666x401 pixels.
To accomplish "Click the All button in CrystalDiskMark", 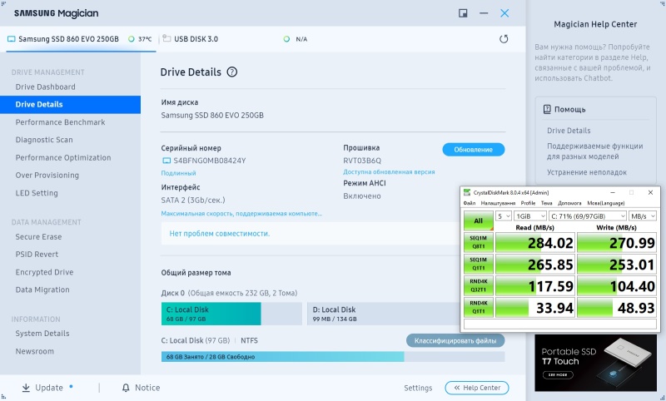I will pyautogui.click(x=478, y=220).
